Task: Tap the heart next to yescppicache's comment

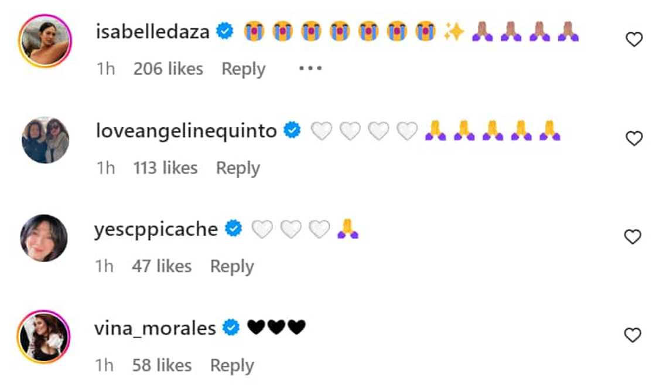Action: tap(634, 237)
